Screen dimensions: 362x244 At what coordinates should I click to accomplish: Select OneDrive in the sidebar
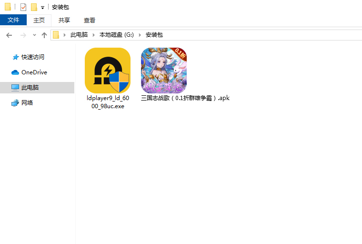[34, 72]
